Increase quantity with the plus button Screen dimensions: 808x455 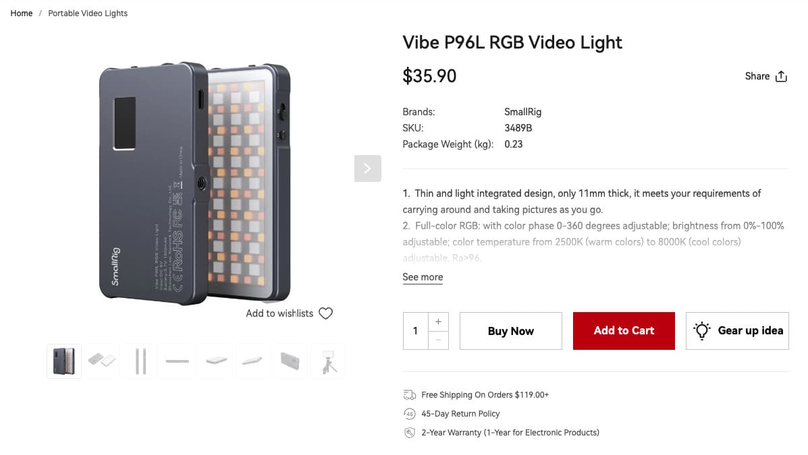pos(438,322)
